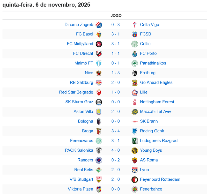This screenshot has width=207, height=196.
Task: Click the Fenerbahce team crest
Action: [135, 189]
